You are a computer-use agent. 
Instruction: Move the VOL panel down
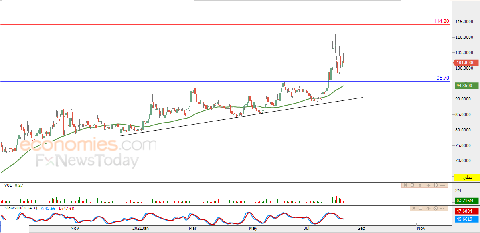pyautogui.click(x=428, y=185)
